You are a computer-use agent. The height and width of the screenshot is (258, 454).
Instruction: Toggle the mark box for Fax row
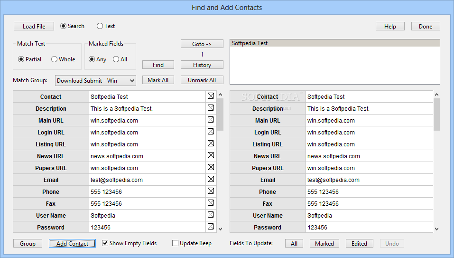pyautogui.click(x=211, y=202)
